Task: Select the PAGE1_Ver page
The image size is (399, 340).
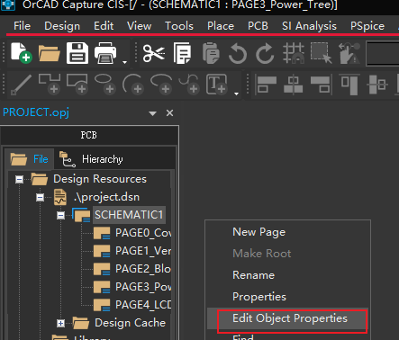Action: tap(143, 251)
